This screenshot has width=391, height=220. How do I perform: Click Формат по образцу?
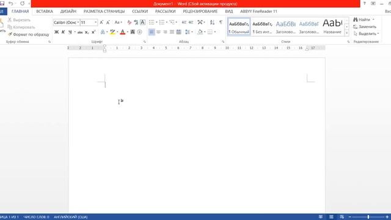[29, 34]
